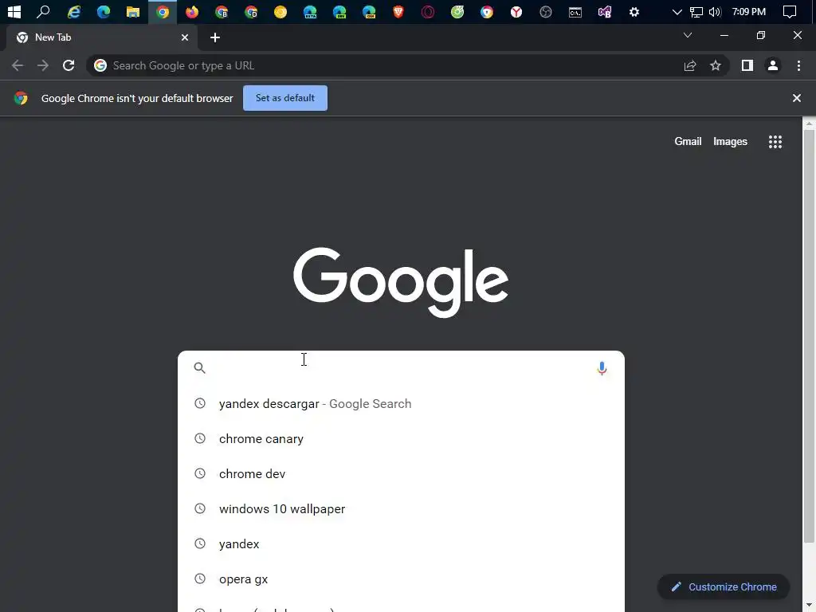Open the Chrome side panel
The width and height of the screenshot is (816, 612).
(x=747, y=65)
